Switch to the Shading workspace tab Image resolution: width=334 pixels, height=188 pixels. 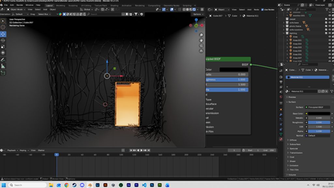(x=114, y=6)
